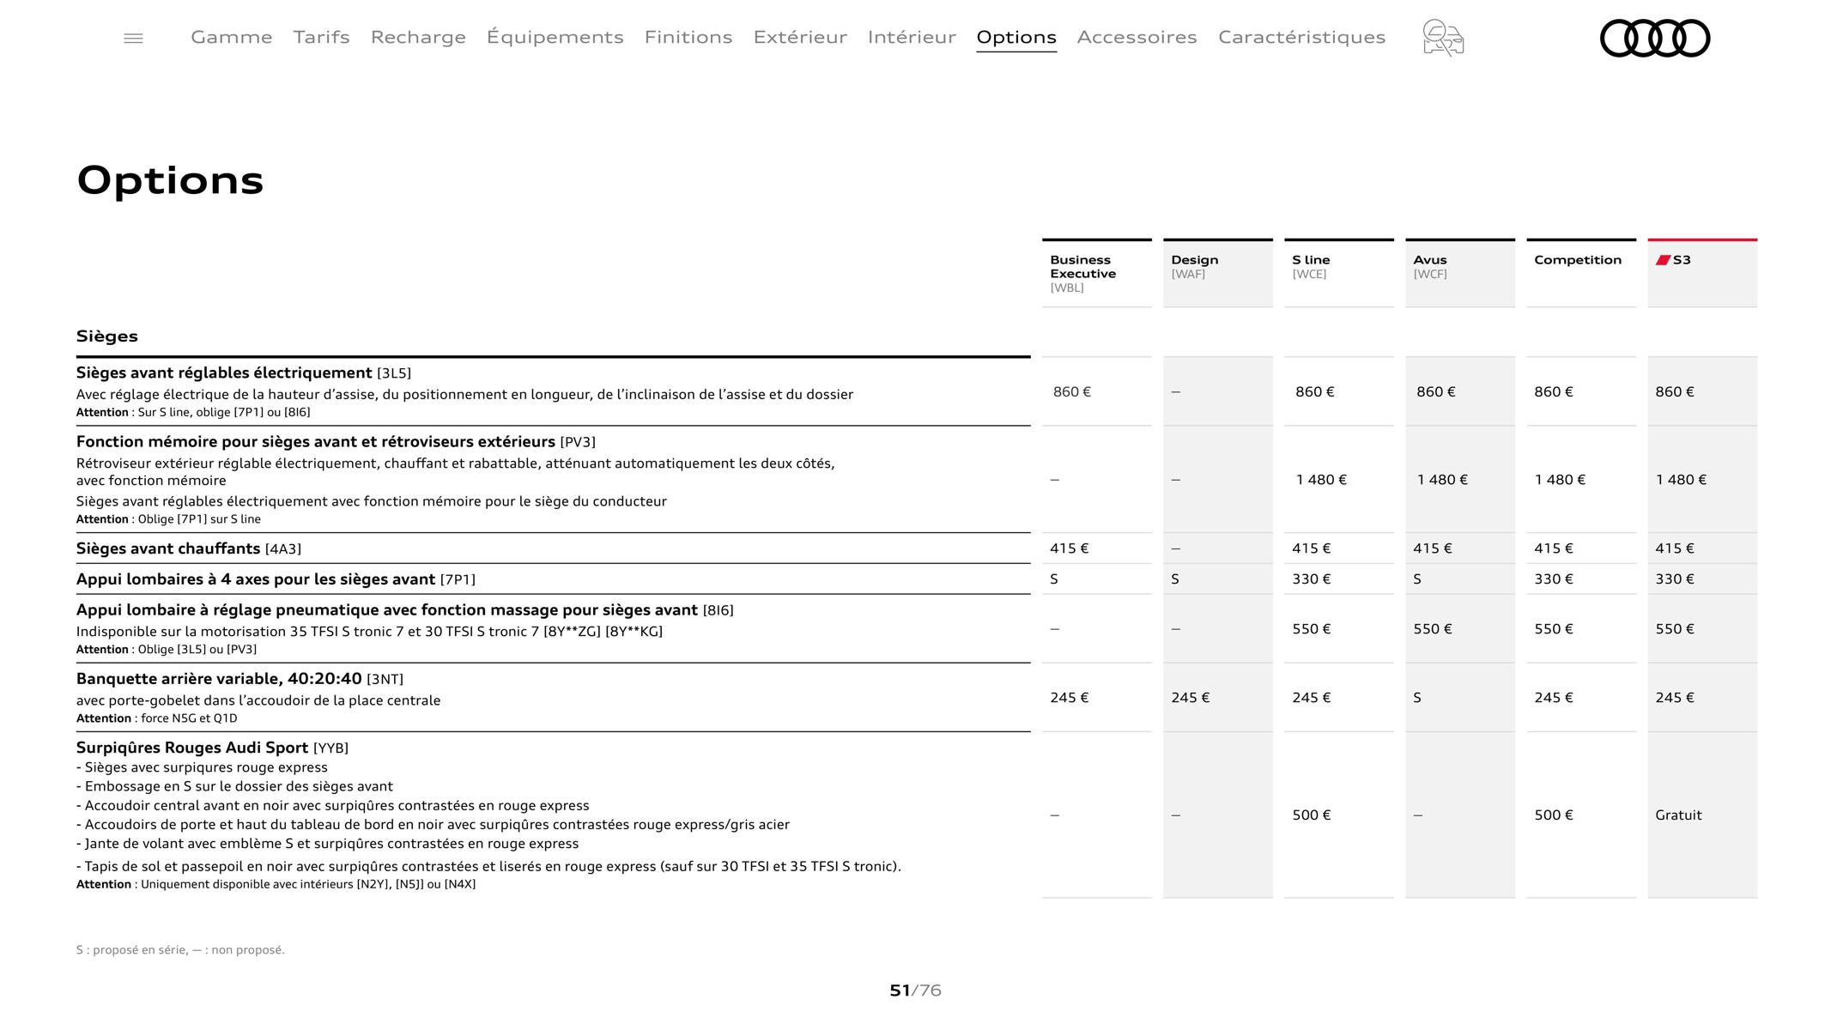Select the Extérieur tab

800,37
